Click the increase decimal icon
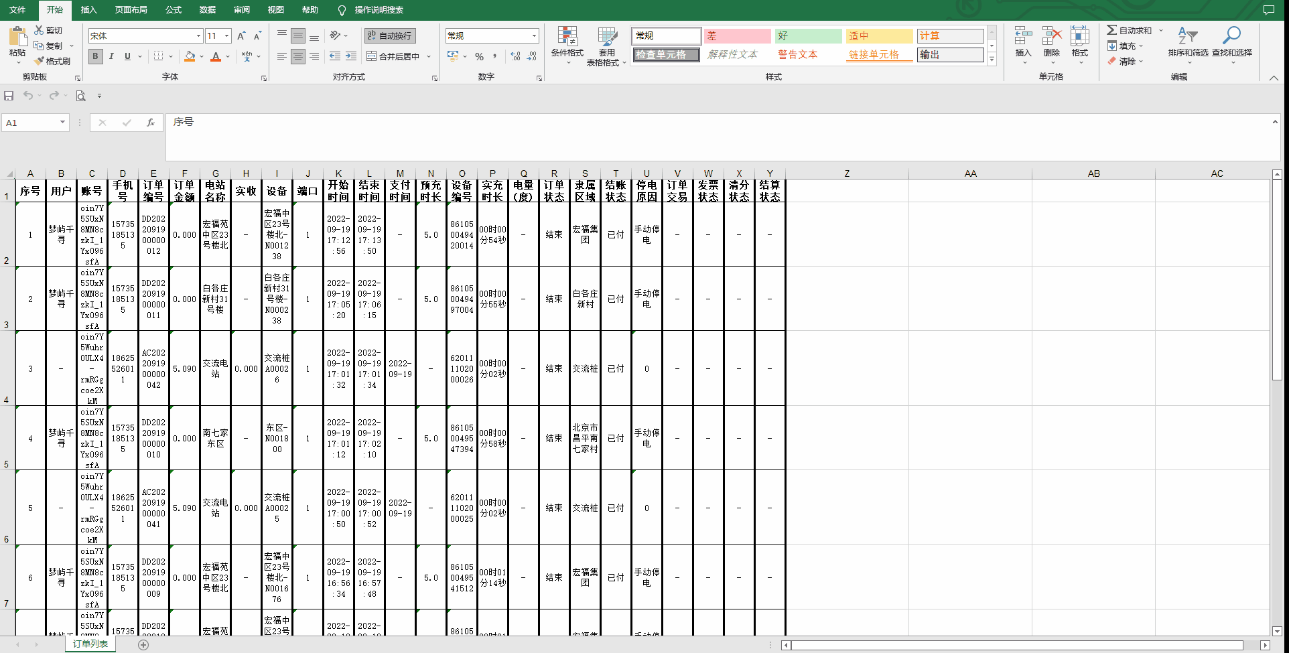The width and height of the screenshot is (1289, 653). (515, 56)
